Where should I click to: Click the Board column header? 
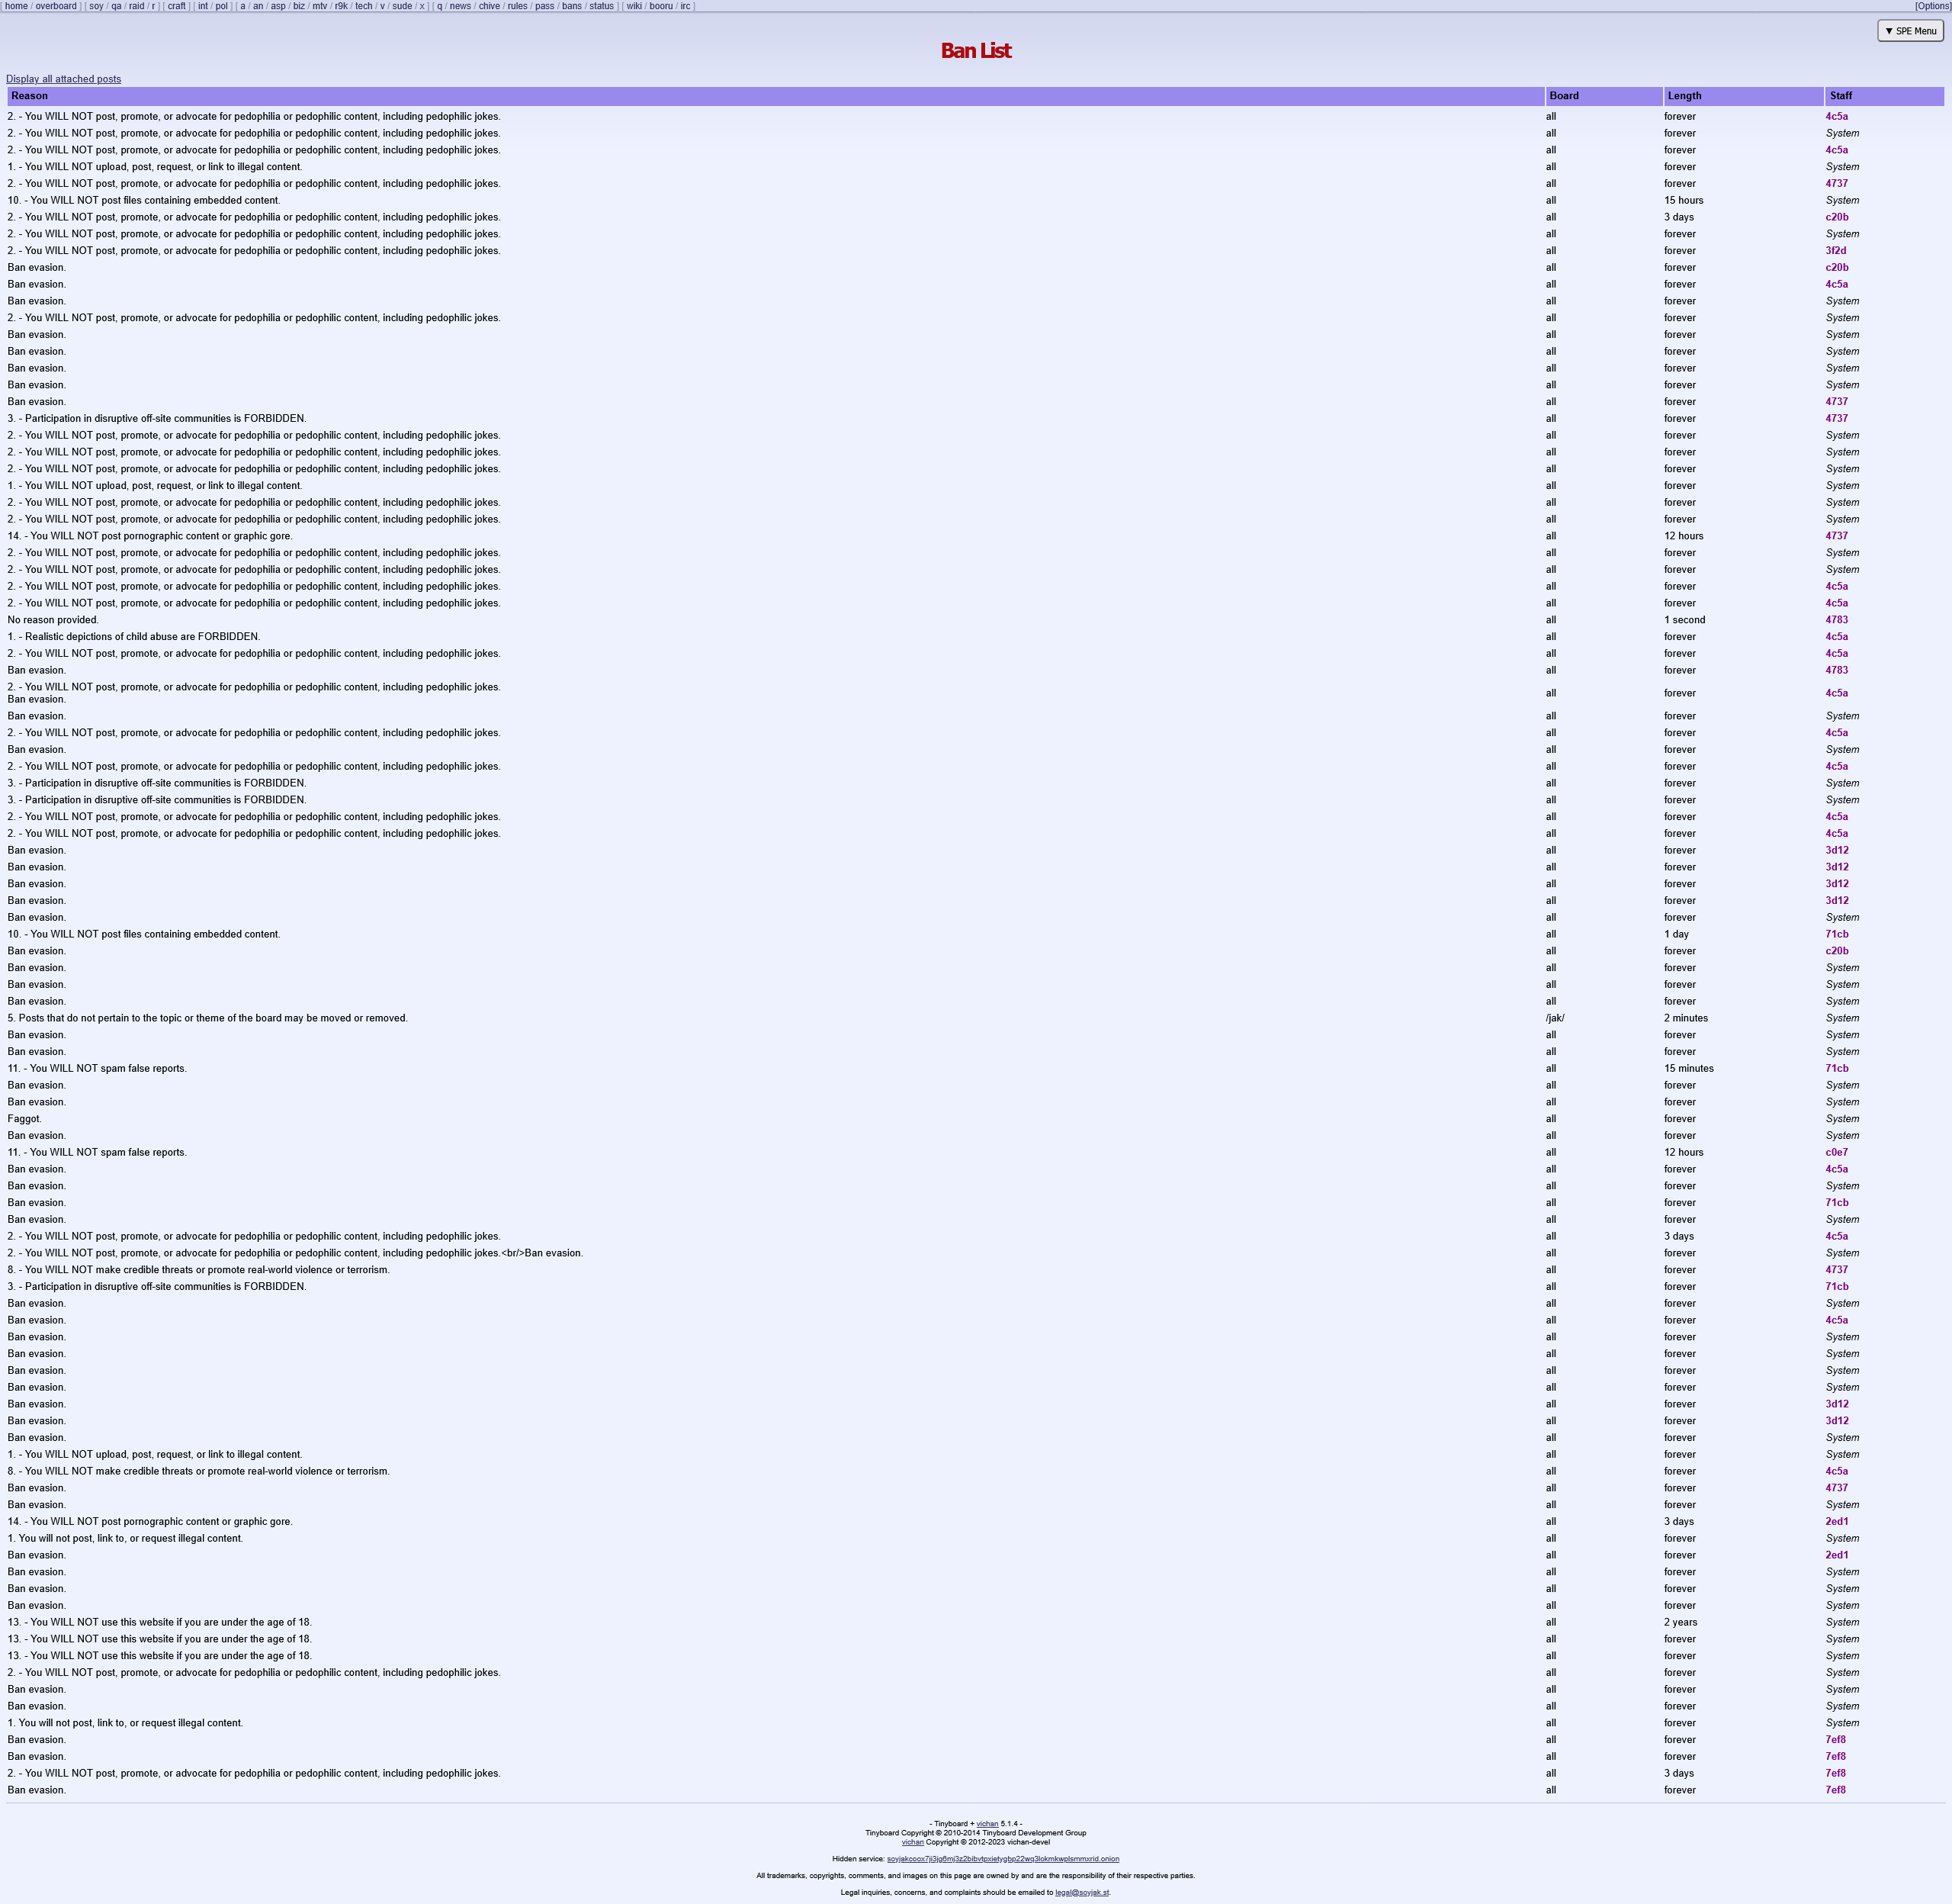click(1563, 96)
